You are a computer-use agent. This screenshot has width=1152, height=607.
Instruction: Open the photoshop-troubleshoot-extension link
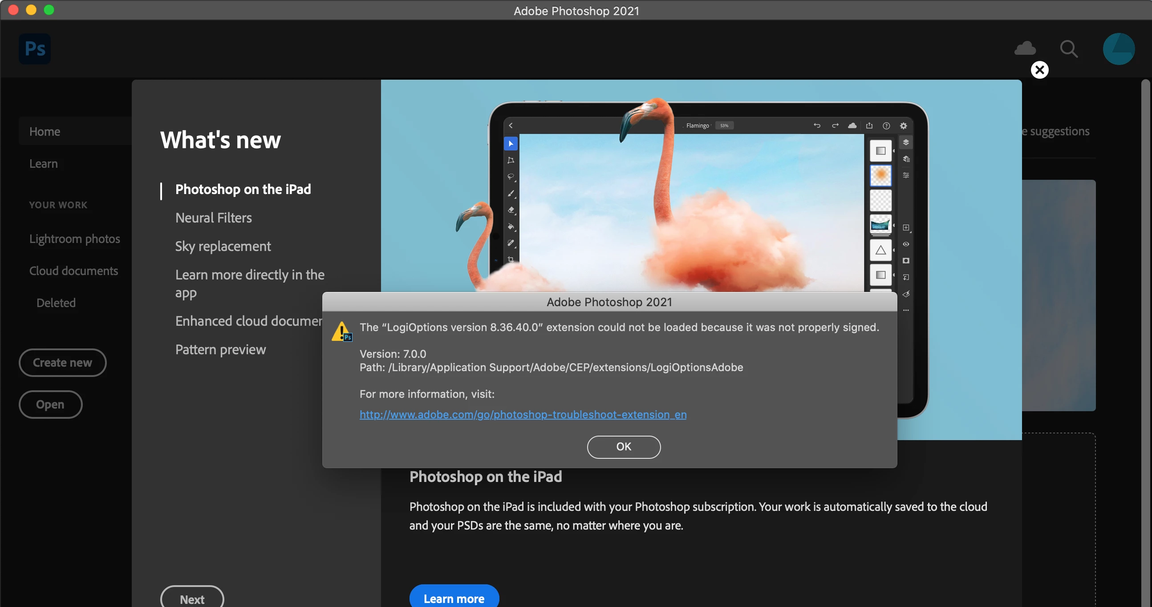(523, 414)
